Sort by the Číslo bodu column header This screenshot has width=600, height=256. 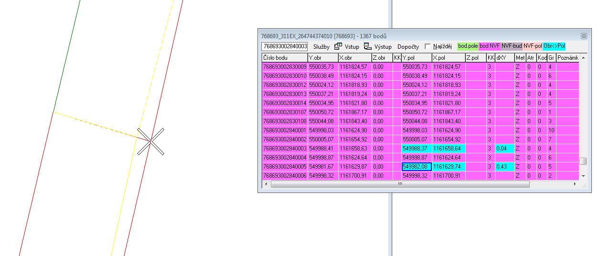click(284, 58)
